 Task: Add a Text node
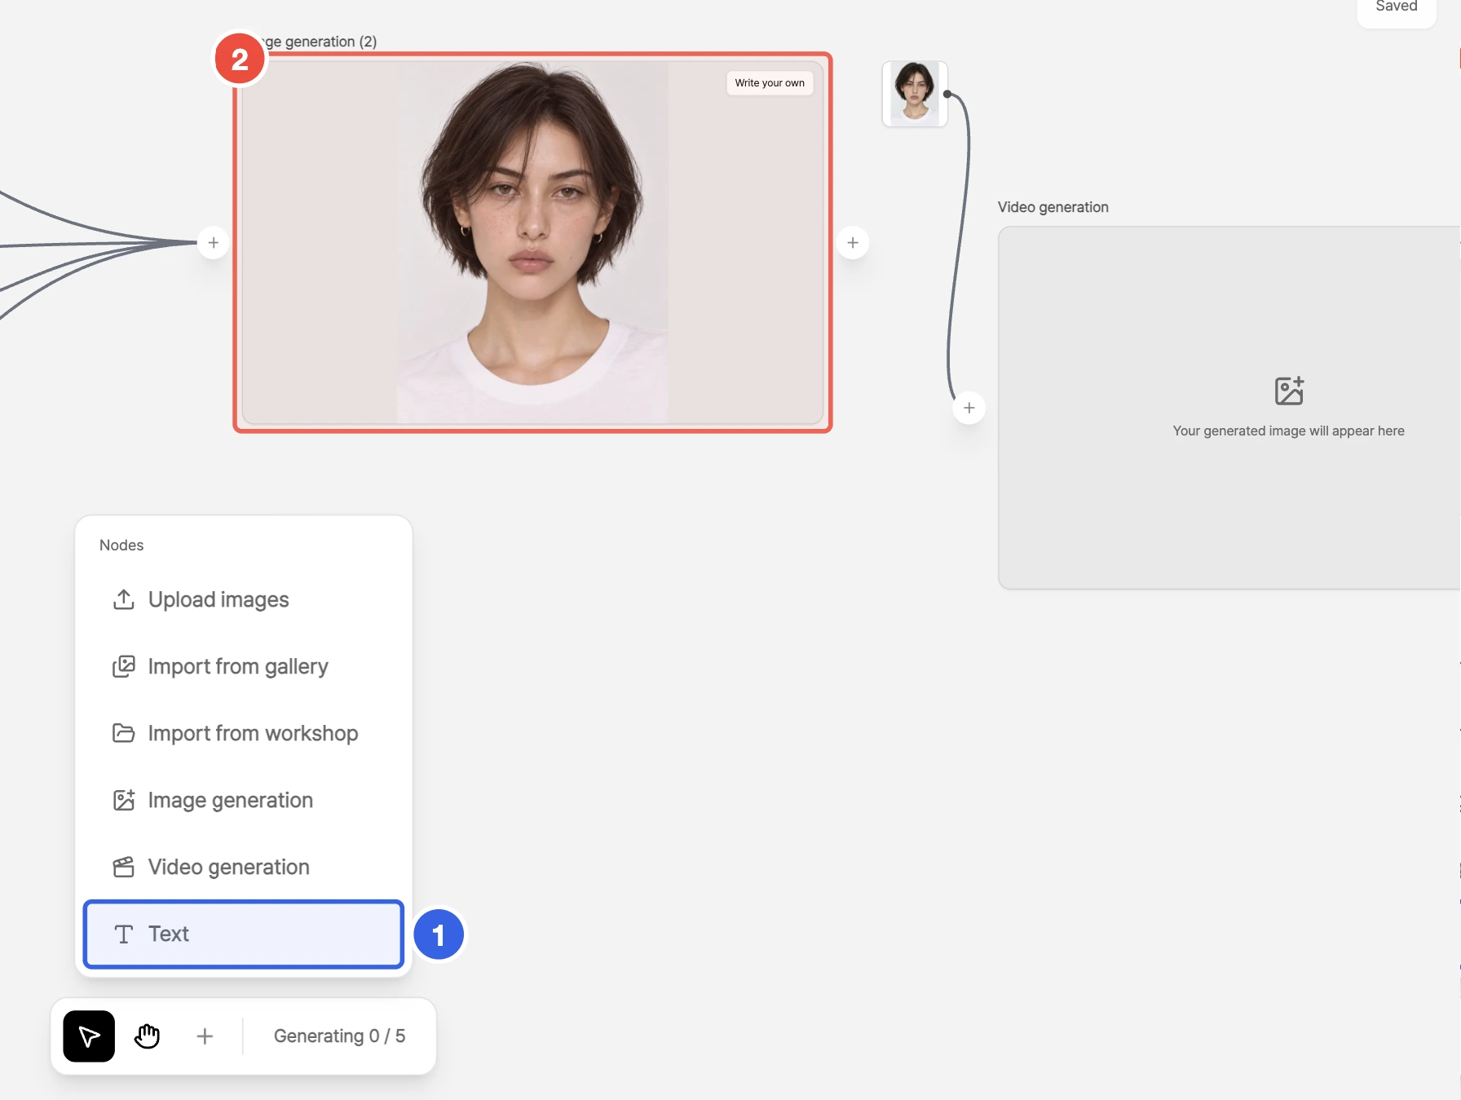tap(243, 934)
